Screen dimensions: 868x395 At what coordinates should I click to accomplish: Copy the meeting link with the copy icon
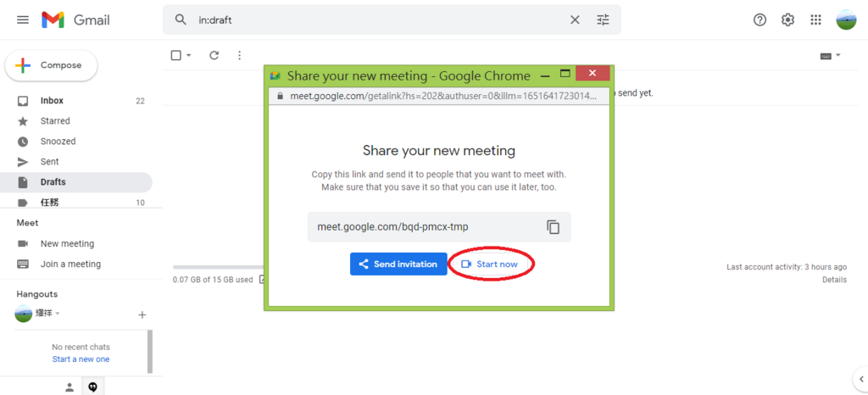[x=553, y=227]
